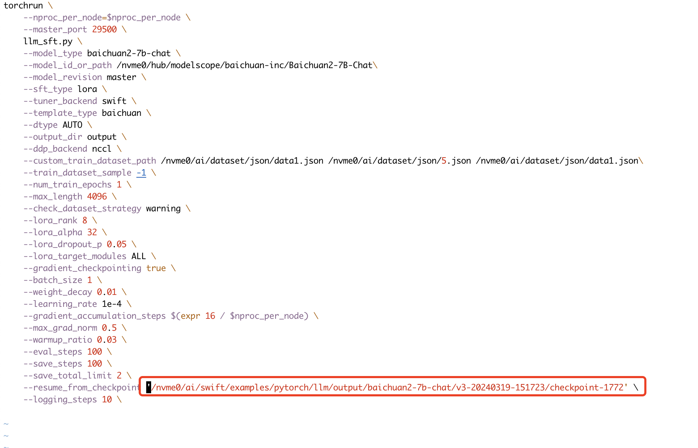Viewport: 698px width, 448px height.
Task: Click template type value 'baichuan'
Action: (122, 113)
